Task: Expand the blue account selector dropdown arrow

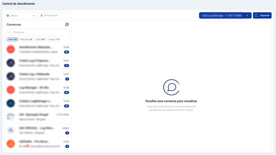Action: coord(247,16)
